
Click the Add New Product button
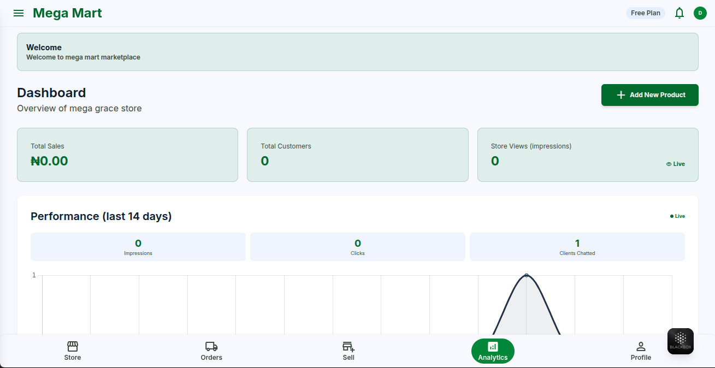tap(650, 95)
